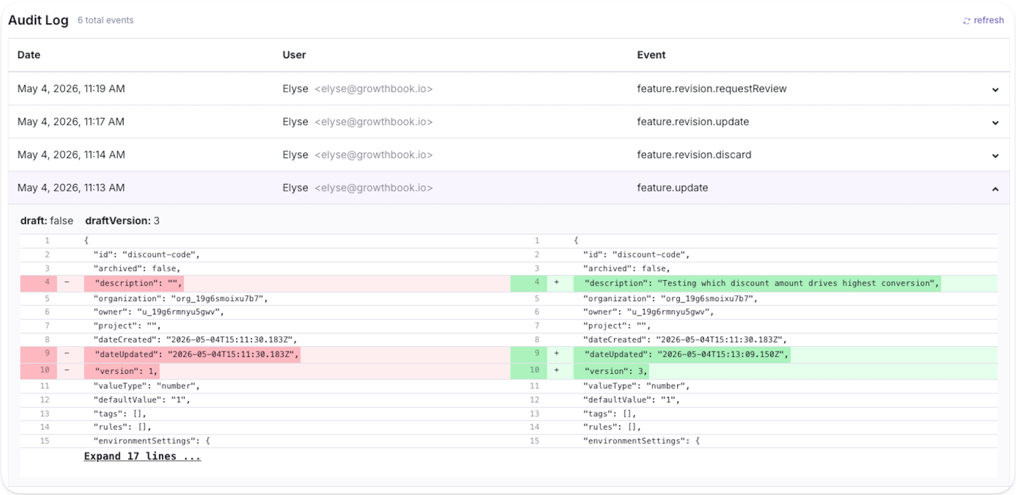Click the Date column header

pyautogui.click(x=29, y=55)
